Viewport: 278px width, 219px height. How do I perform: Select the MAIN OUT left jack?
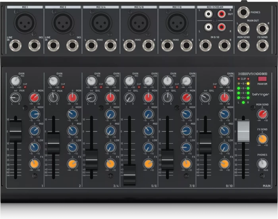click(243, 29)
